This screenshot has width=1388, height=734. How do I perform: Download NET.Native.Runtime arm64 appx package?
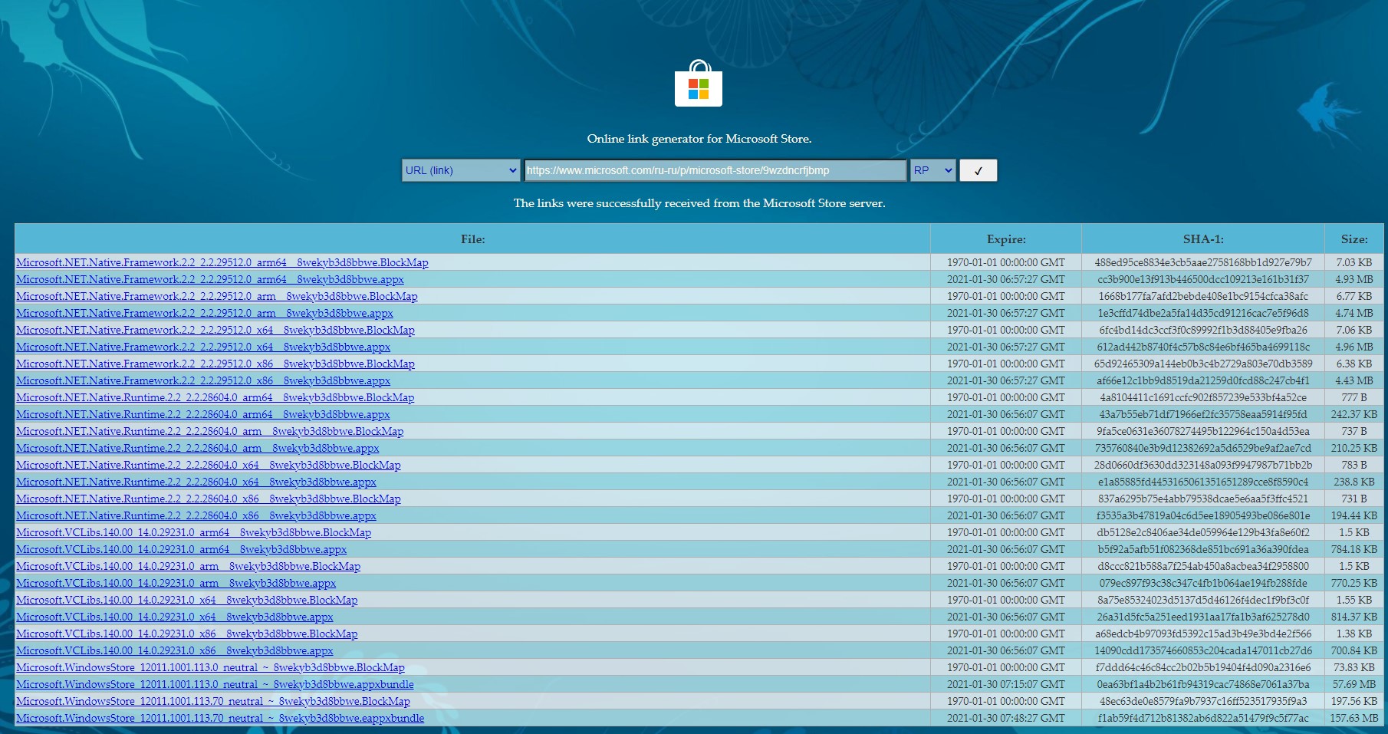pyautogui.click(x=203, y=414)
